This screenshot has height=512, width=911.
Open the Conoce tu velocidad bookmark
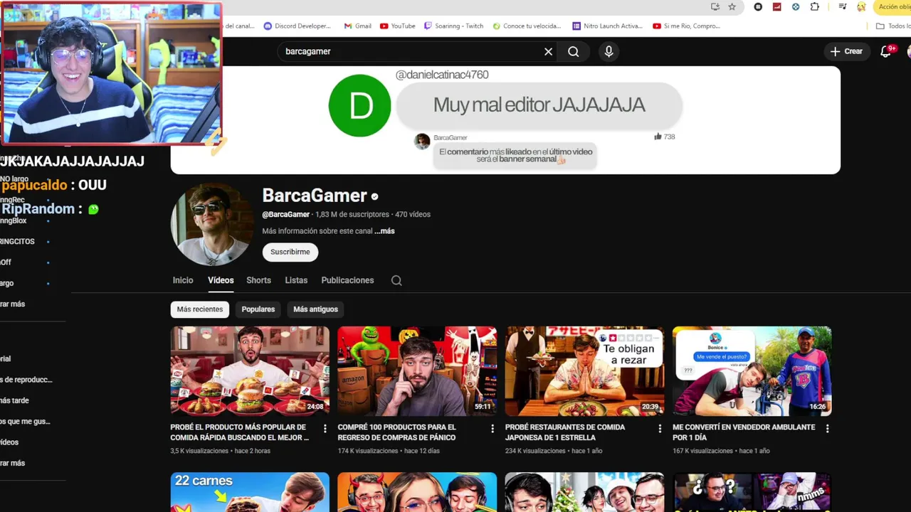(527, 26)
